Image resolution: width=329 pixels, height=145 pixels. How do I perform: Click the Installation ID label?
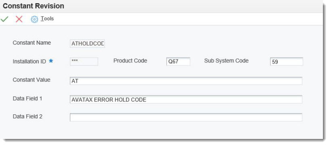point(29,62)
